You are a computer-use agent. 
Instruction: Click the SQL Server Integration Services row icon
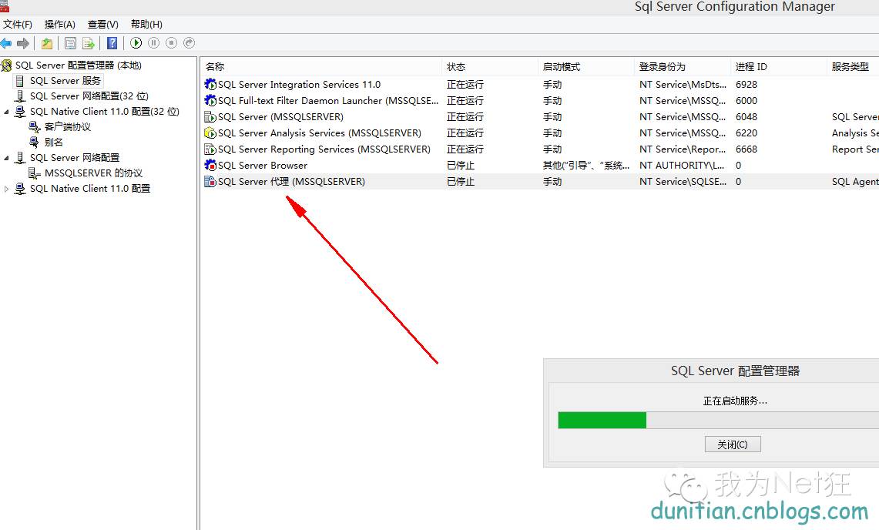pyautogui.click(x=210, y=84)
